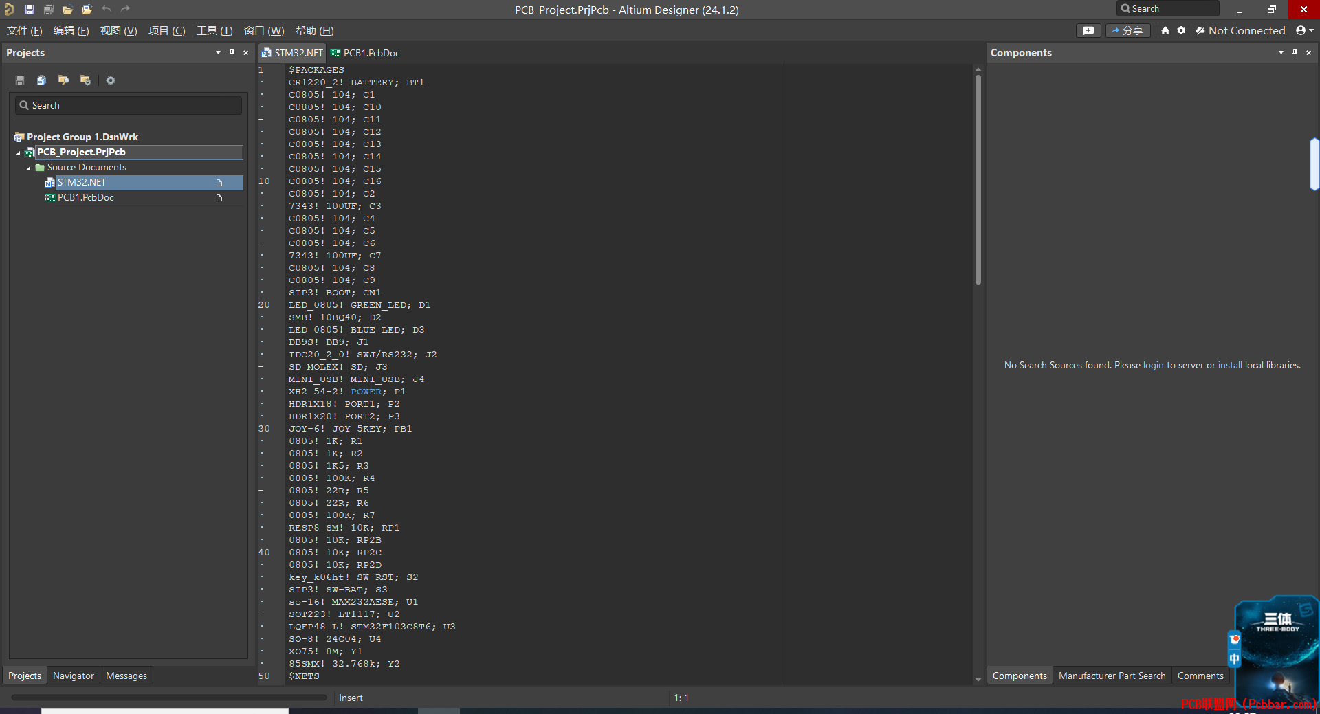
Task: Click the editor scroll-up arrow
Action: click(978, 69)
